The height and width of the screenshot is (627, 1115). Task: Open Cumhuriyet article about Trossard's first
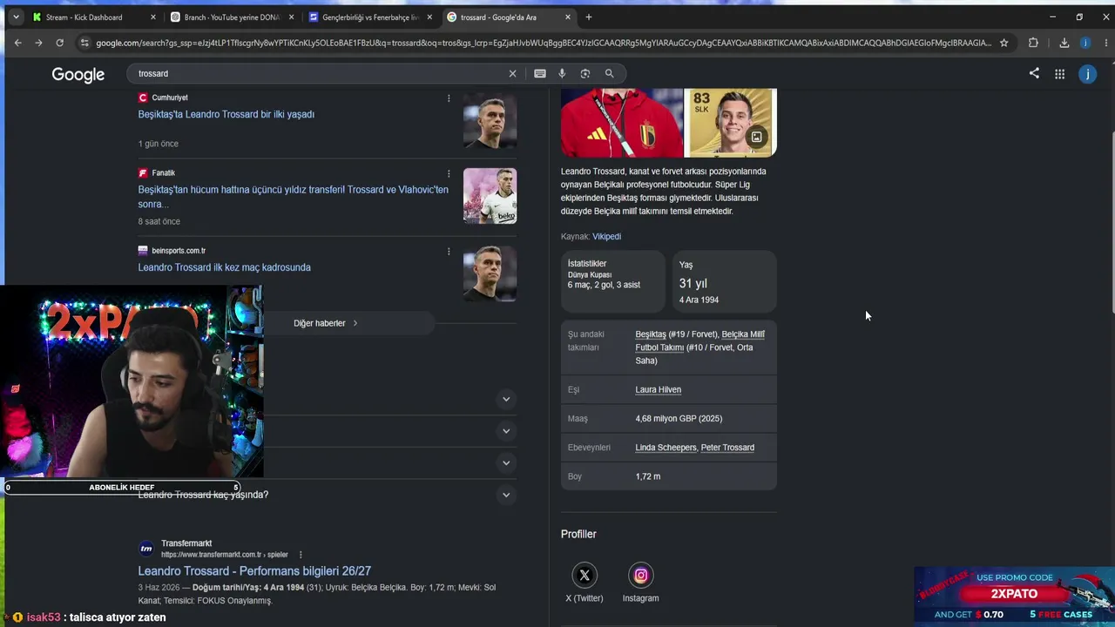(226, 114)
